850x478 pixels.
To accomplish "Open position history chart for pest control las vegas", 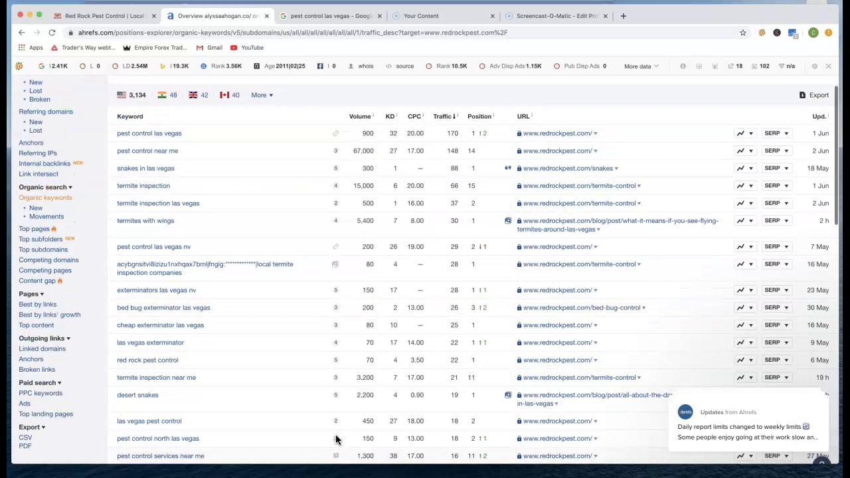I will click(744, 133).
